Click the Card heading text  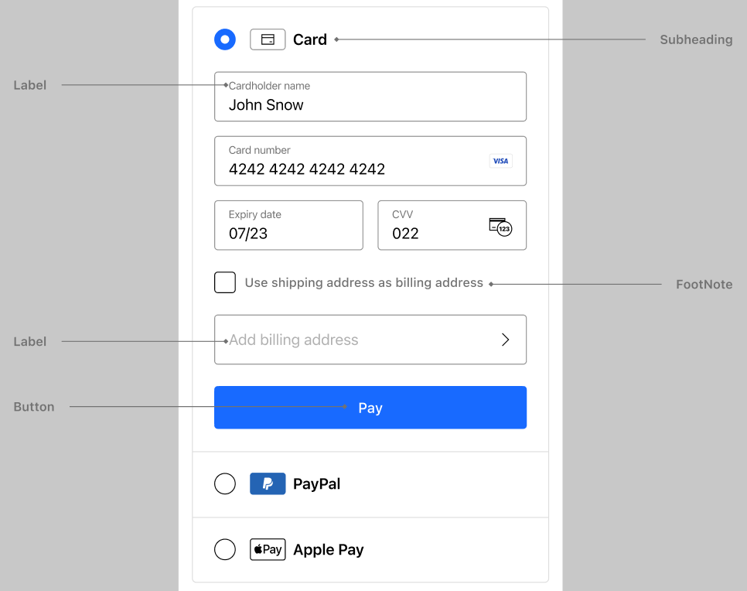point(310,39)
